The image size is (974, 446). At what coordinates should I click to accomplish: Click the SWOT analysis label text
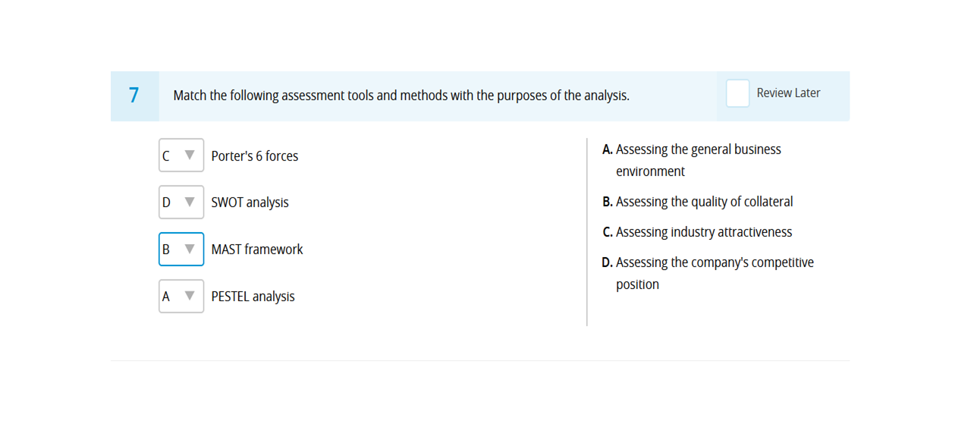point(250,203)
